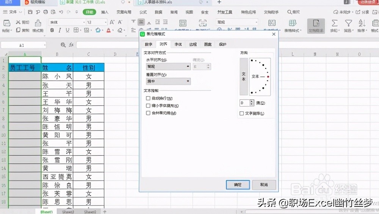Click the top align icon

(x=133, y=22)
